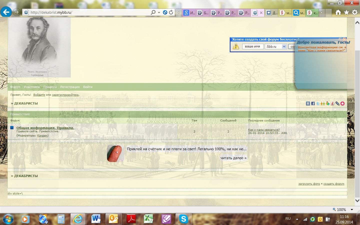Switch to the Yandex tab labeled 'к...'
360x225 pixels.
click(312, 12)
